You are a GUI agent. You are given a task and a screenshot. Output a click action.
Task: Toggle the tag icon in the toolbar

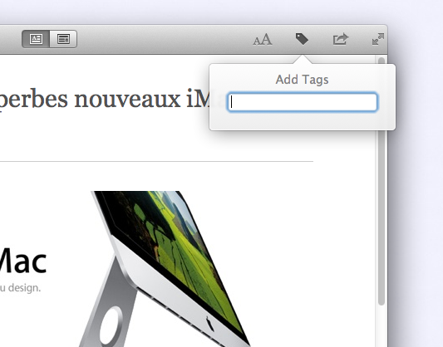pos(302,39)
